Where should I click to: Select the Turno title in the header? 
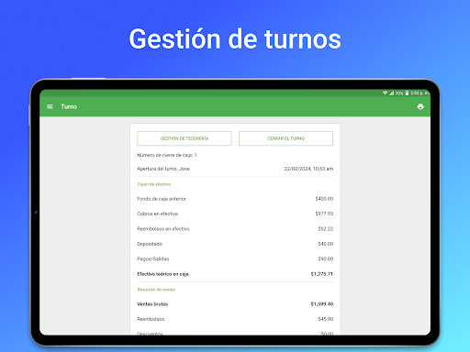69,106
